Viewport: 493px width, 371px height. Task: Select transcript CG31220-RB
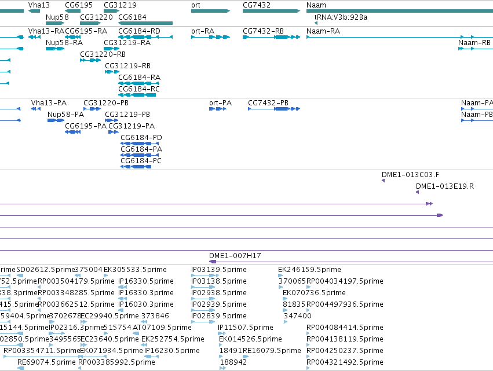point(90,60)
